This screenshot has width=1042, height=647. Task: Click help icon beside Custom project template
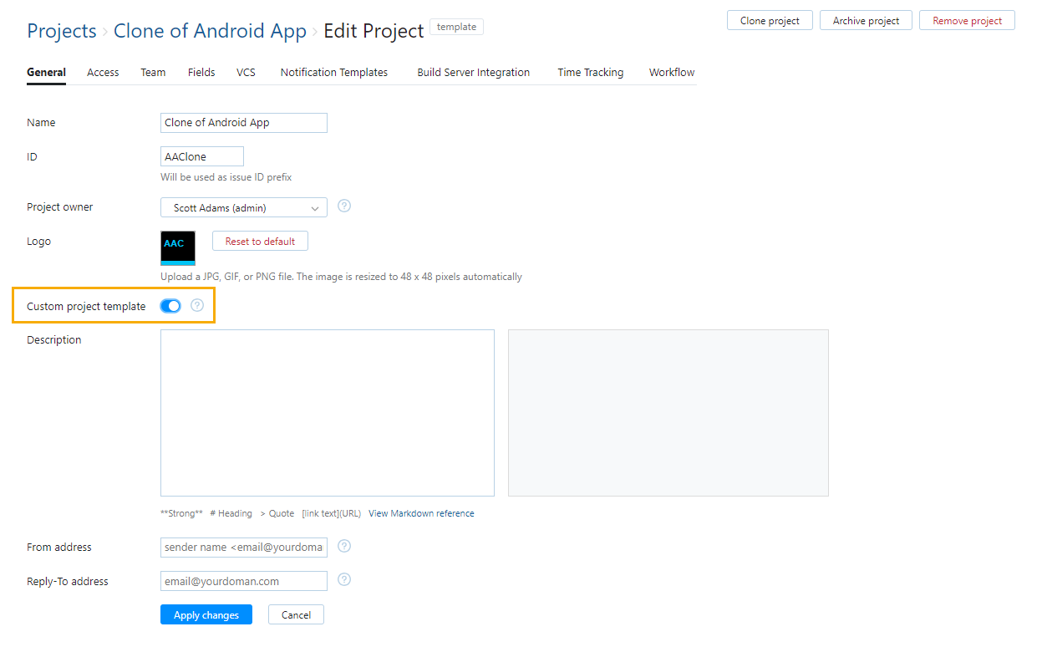(x=197, y=305)
